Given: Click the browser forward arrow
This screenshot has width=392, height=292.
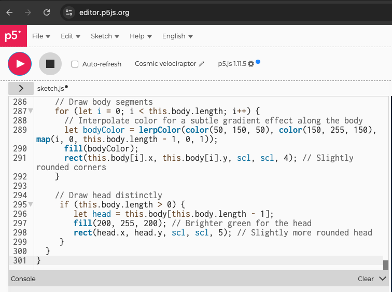Looking at the screenshot, I should coord(28,12).
